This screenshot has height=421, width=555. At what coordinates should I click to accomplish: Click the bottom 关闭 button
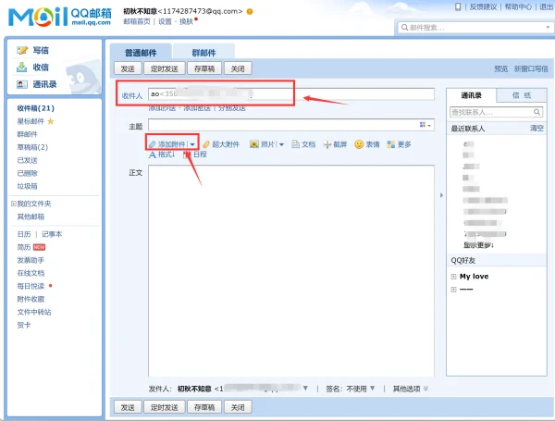tap(238, 407)
